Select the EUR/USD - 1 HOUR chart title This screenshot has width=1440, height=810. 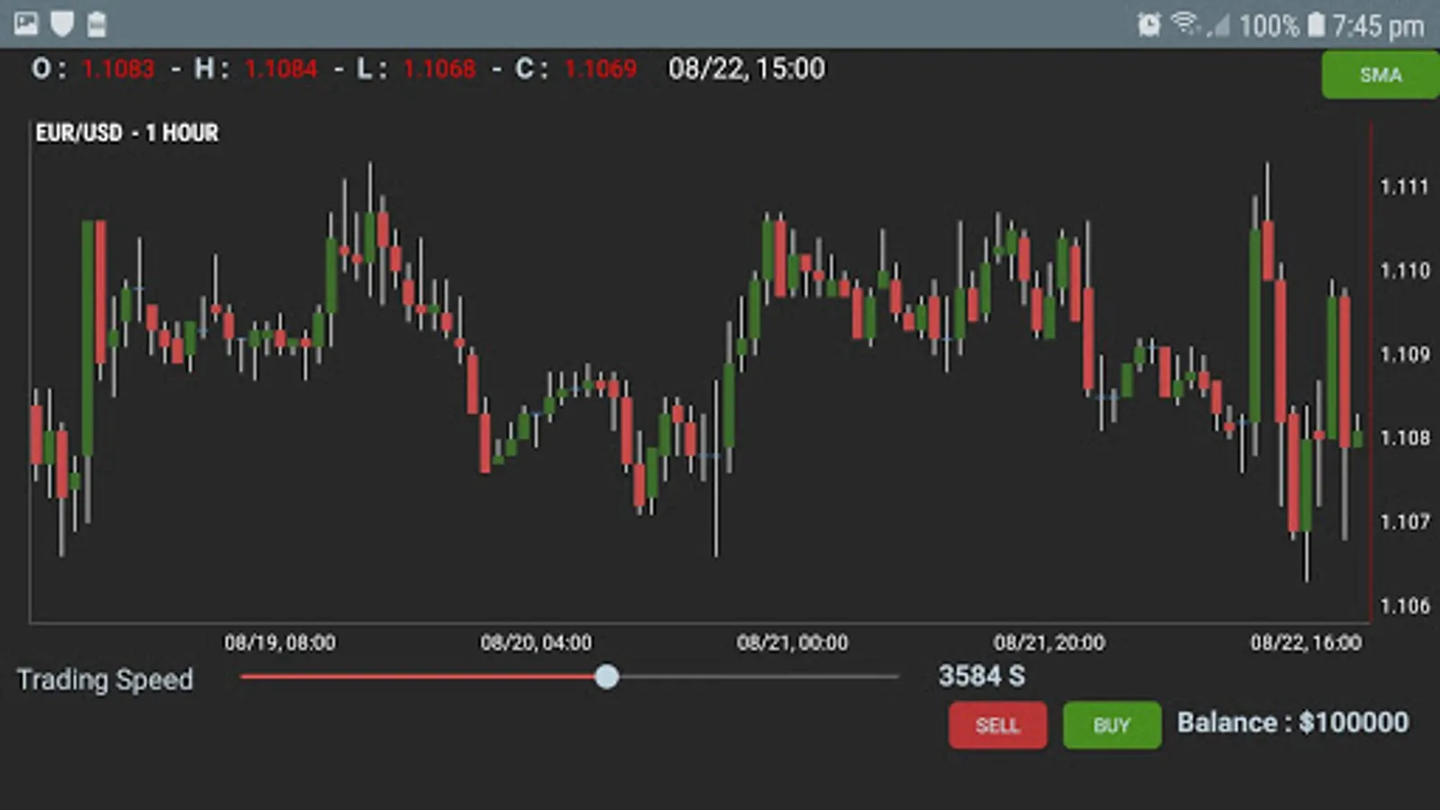(x=127, y=133)
